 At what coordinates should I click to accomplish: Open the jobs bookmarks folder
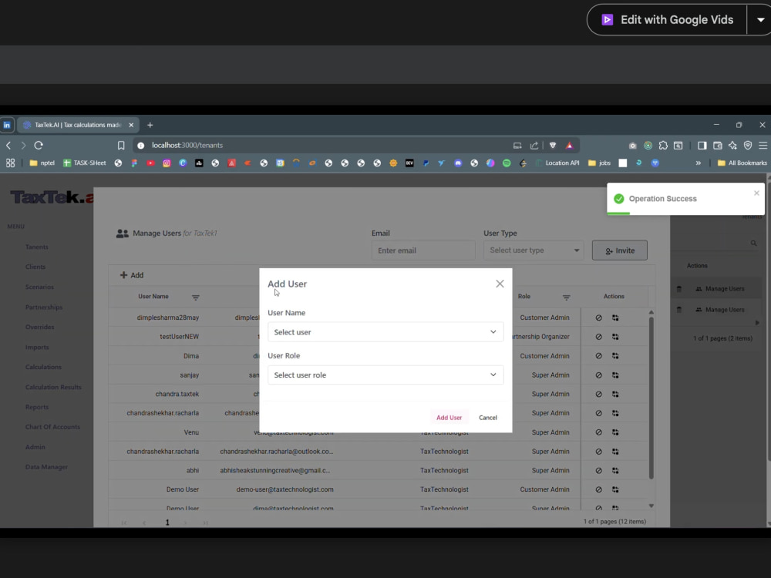pyautogui.click(x=599, y=163)
